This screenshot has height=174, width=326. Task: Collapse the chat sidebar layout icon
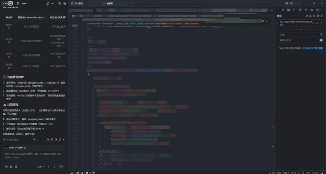point(18,3)
